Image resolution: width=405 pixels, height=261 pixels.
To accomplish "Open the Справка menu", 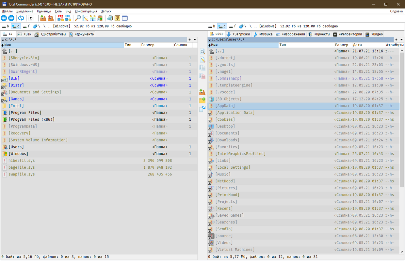I will pos(396,11).
